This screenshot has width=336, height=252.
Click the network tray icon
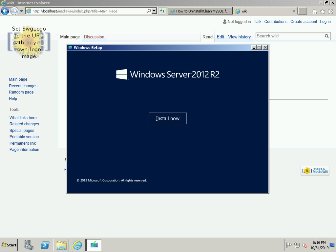click(297, 245)
